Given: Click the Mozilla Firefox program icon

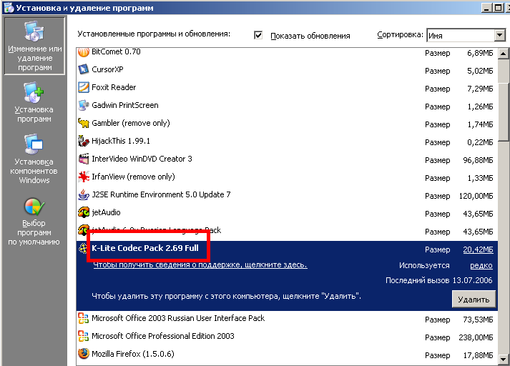Looking at the screenshot, I should tap(84, 353).
